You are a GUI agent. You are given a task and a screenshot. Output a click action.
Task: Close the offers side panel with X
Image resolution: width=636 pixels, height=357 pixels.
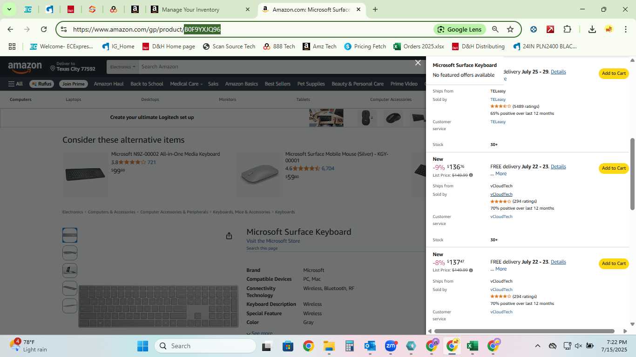(418, 63)
